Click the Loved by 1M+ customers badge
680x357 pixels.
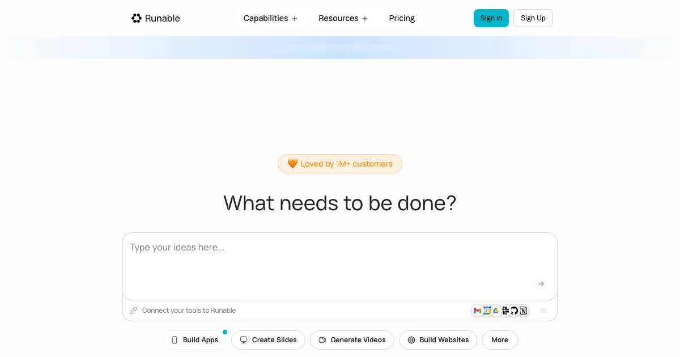click(x=340, y=164)
